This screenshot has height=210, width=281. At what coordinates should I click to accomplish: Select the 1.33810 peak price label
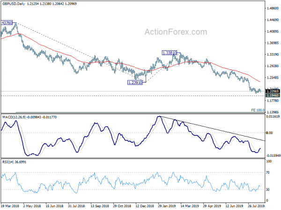[x=169, y=53]
